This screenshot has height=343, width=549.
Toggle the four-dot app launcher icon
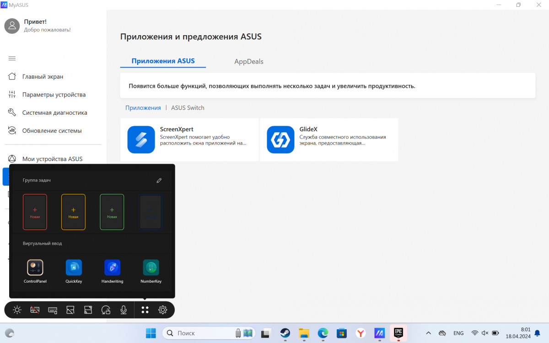click(x=145, y=310)
